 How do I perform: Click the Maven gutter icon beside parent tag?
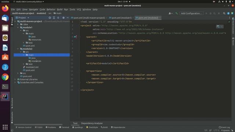75,37
